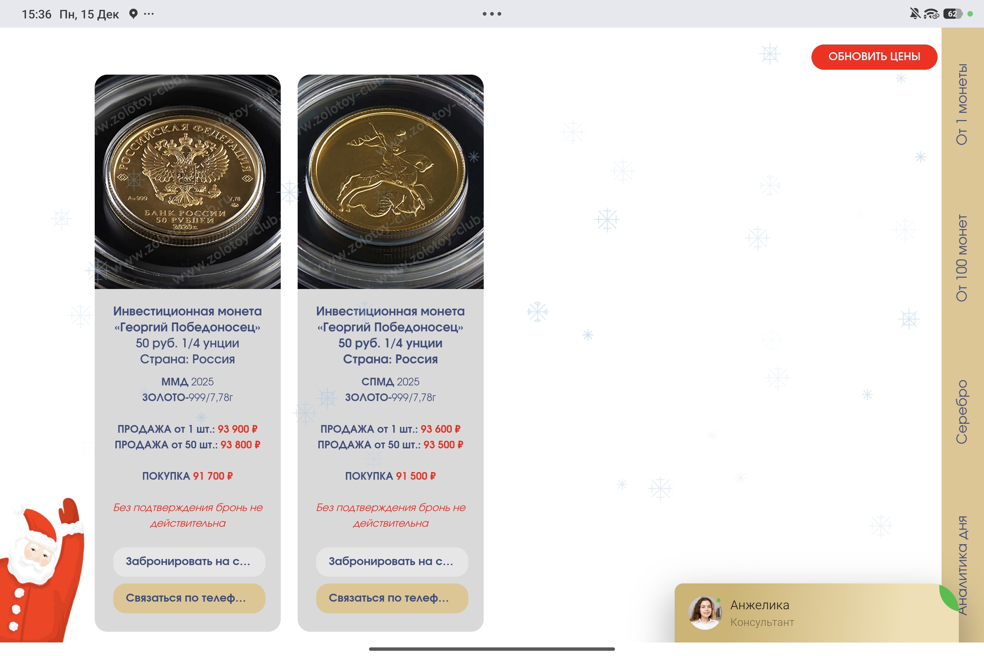
Task: Click the ММД coin's Забронировать button
Action: coord(189,561)
